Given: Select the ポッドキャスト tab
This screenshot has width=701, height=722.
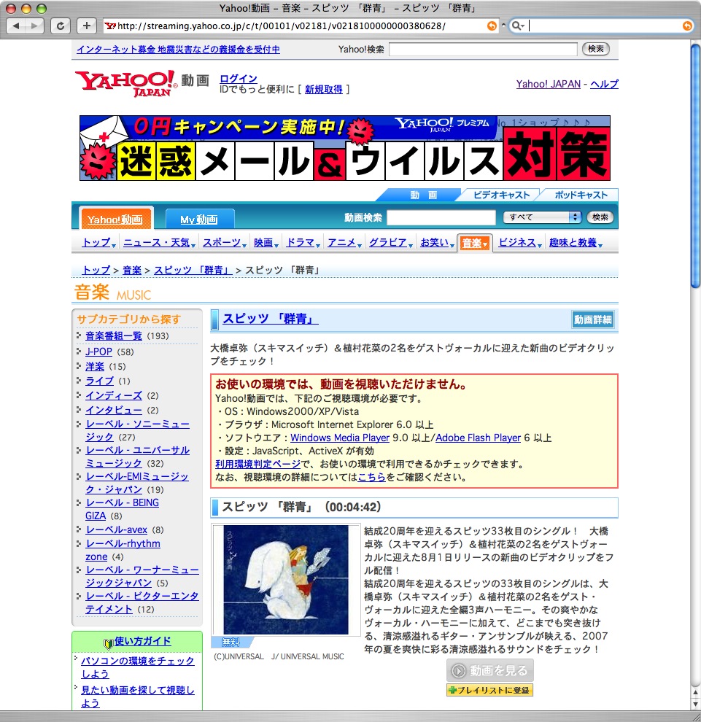Looking at the screenshot, I should [581, 195].
